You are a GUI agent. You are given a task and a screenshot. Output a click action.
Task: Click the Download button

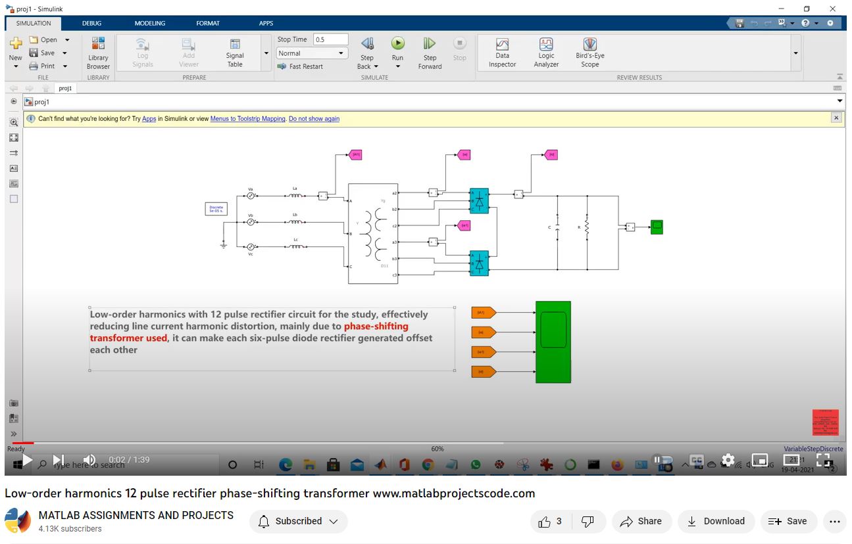pos(716,521)
